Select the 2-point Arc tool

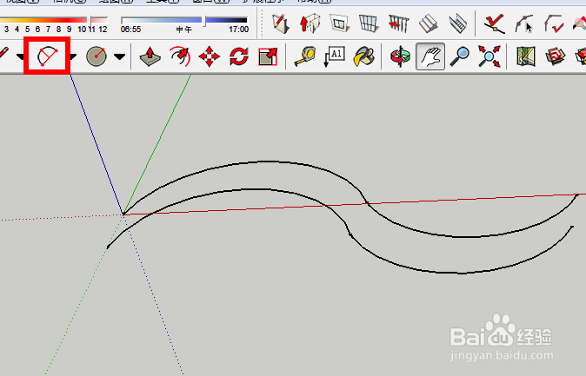pyautogui.click(x=47, y=56)
